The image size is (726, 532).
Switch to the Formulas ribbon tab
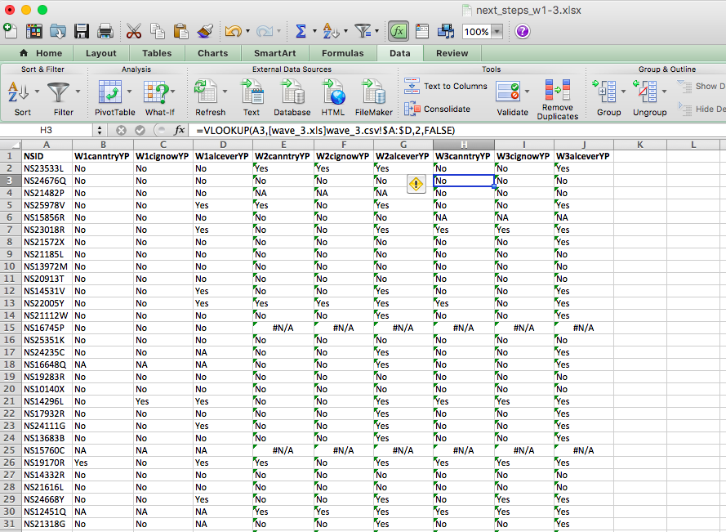[342, 53]
